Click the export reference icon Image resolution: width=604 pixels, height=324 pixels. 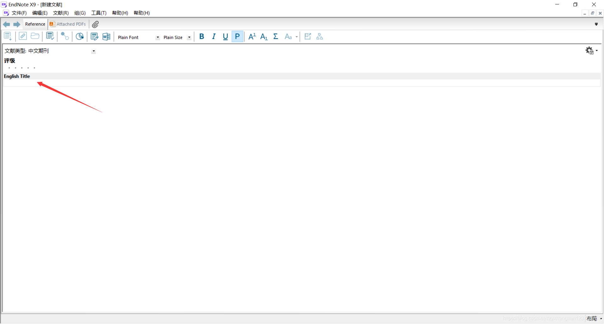308,36
